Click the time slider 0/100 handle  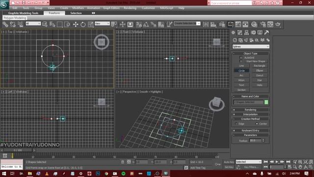tap(18, 150)
